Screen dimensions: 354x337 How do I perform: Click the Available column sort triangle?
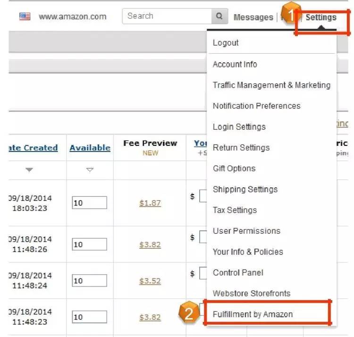point(90,170)
